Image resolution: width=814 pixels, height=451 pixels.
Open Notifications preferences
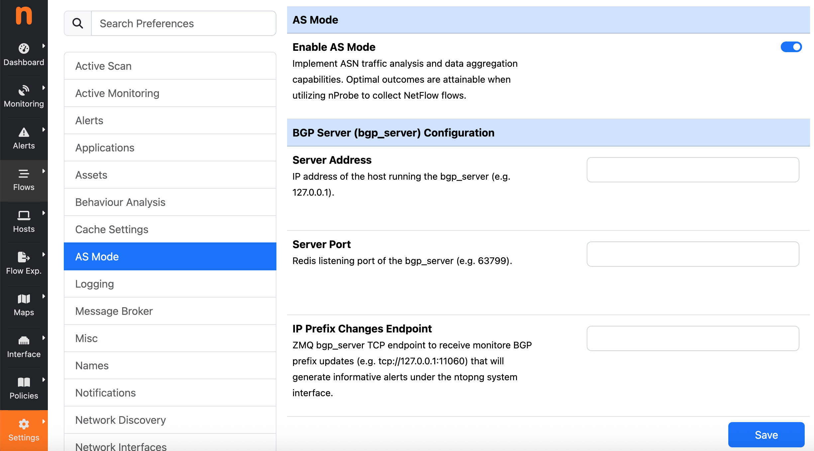click(170, 393)
